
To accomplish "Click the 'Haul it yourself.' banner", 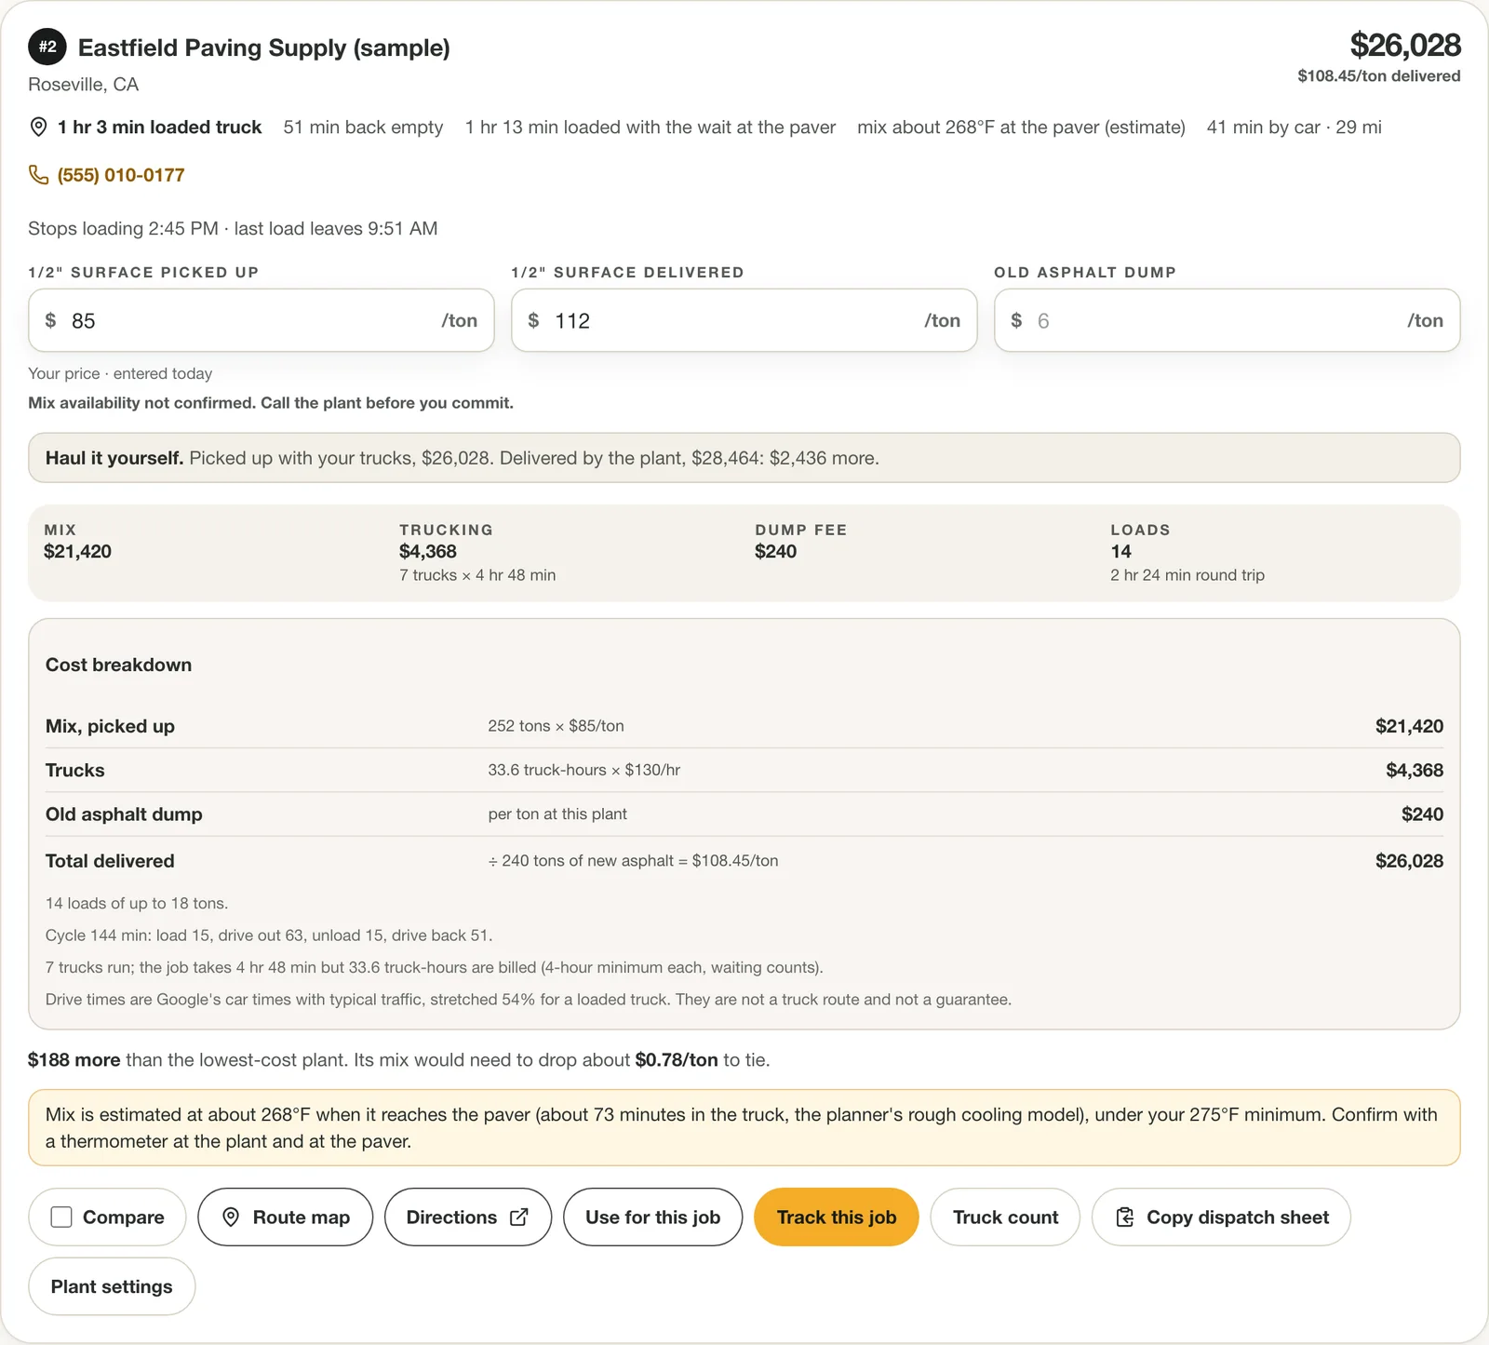I will click(744, 458).
